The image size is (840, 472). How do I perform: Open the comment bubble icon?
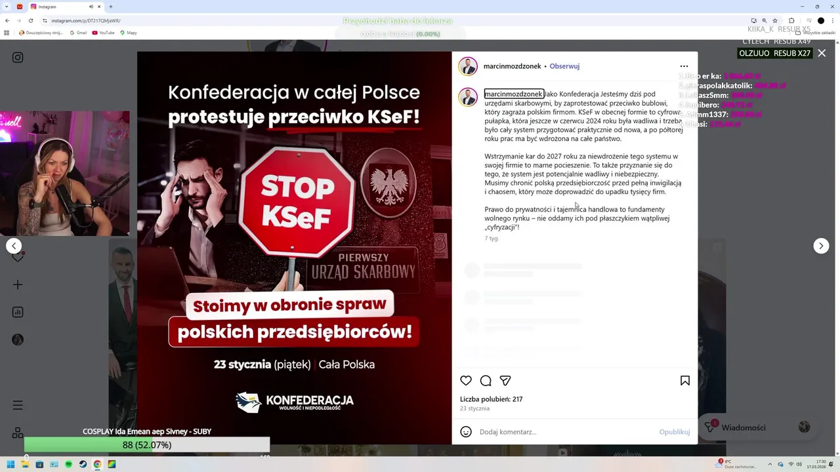486,381
